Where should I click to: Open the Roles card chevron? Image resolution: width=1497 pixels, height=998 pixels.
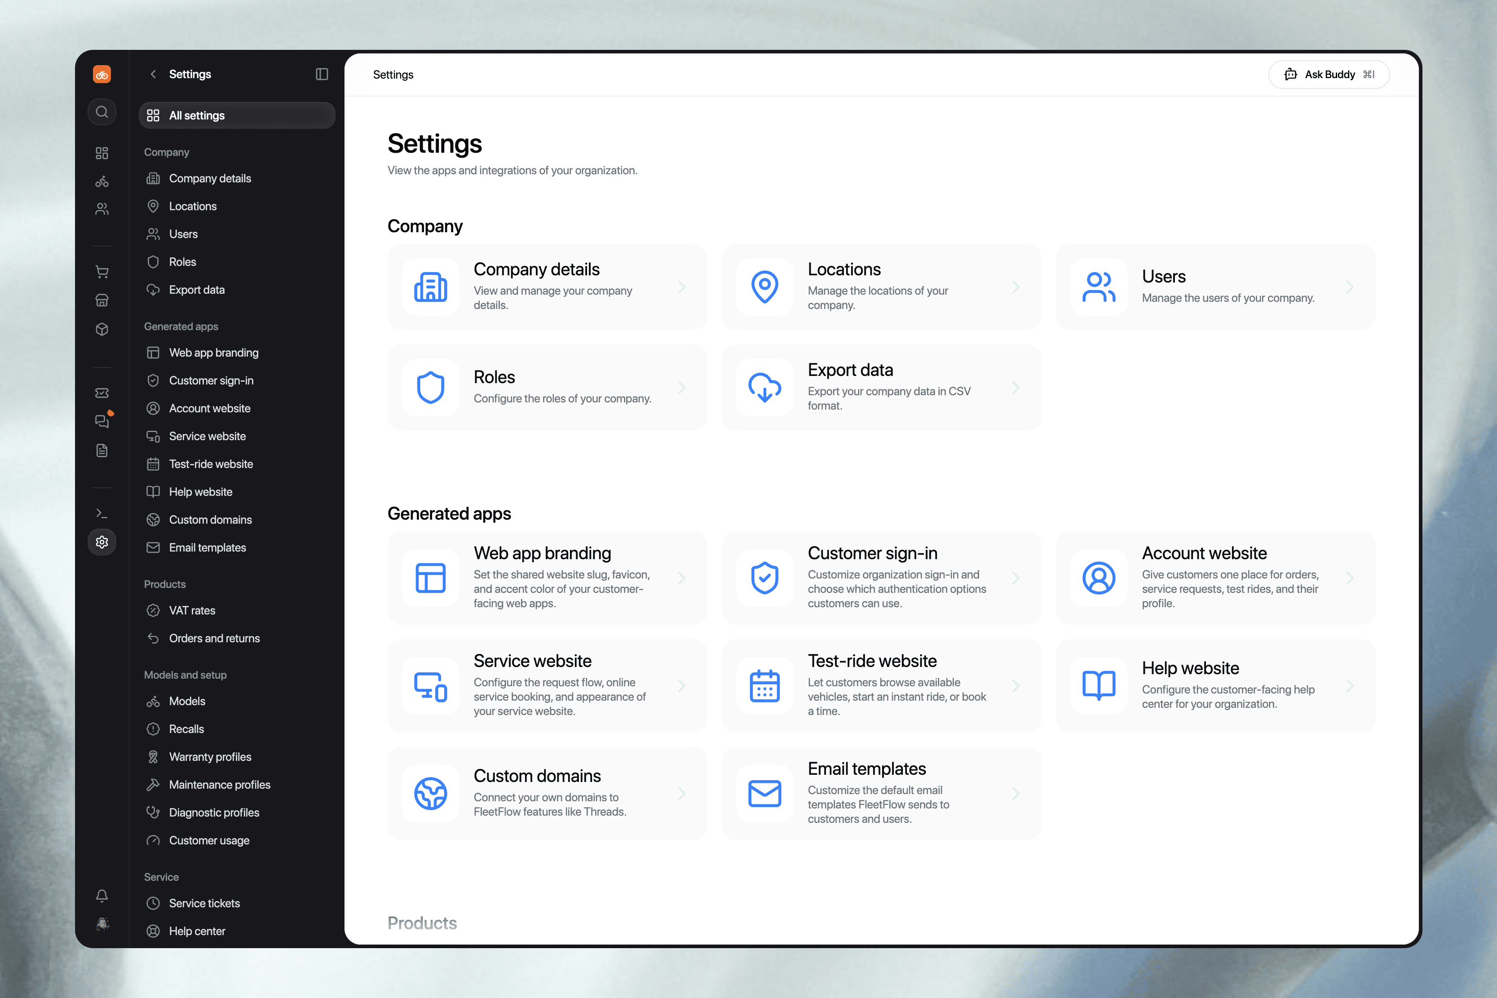click(682, 388)
